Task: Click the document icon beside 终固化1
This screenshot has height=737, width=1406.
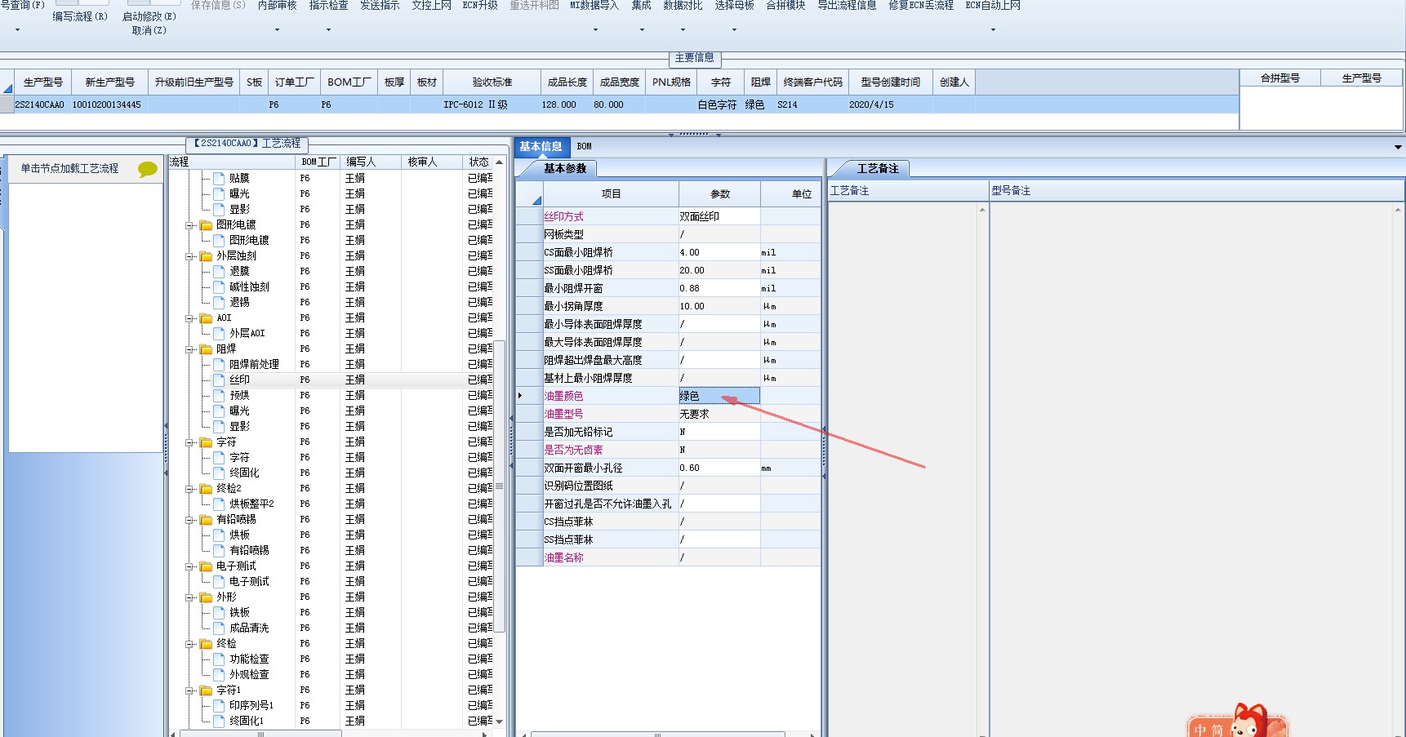Action: pyautogui.click(x=219, y=721)
